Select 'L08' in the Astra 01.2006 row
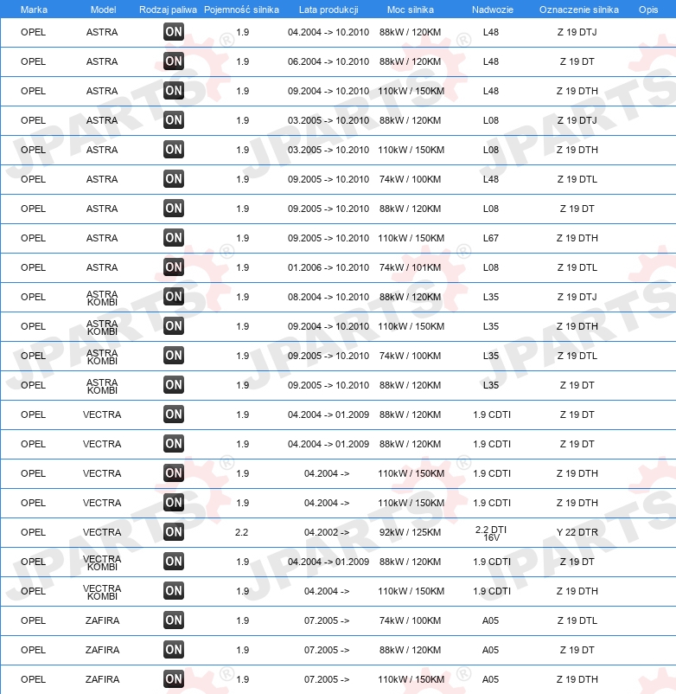 pos(491,267)
